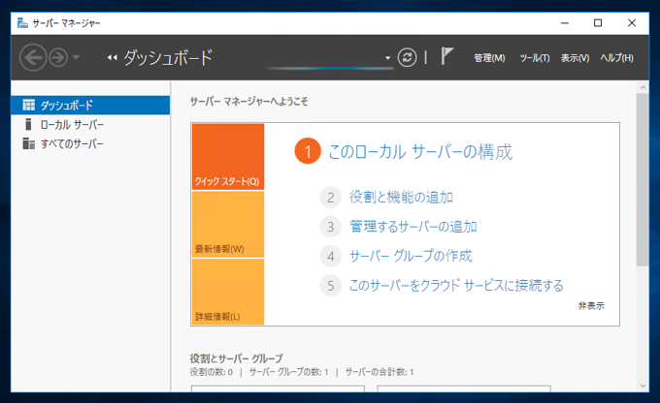Click the サーバー マネージャーへようこそ heading
The image size is (660, 403).
(x=248, y=102)
